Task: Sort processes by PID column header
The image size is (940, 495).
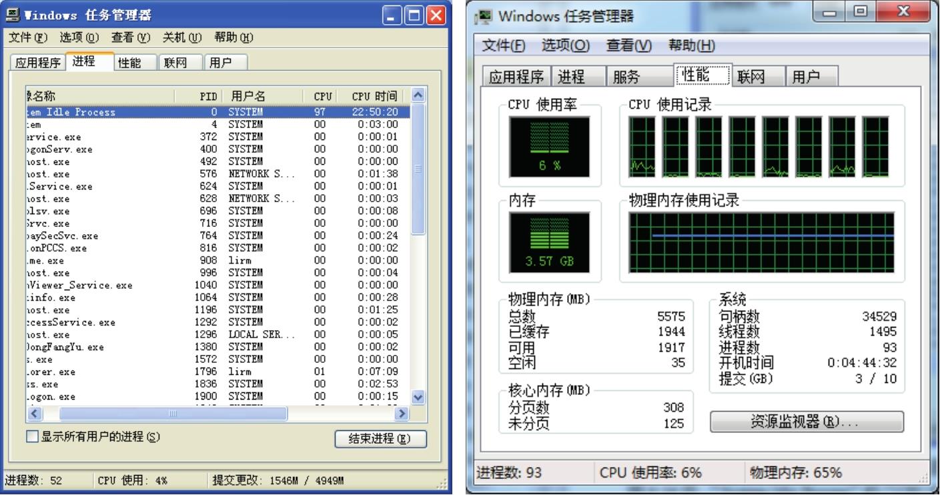Action: (209, 96)
